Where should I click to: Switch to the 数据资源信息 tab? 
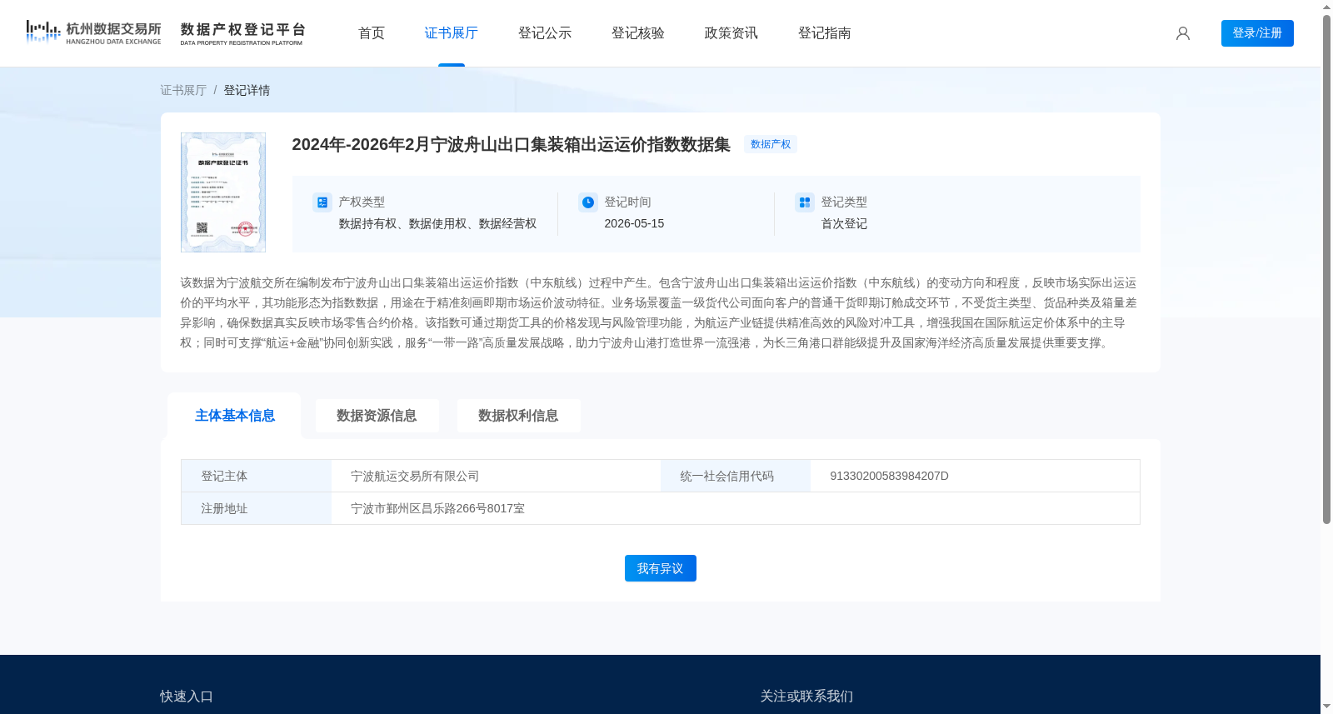click(x=377, y=416)
